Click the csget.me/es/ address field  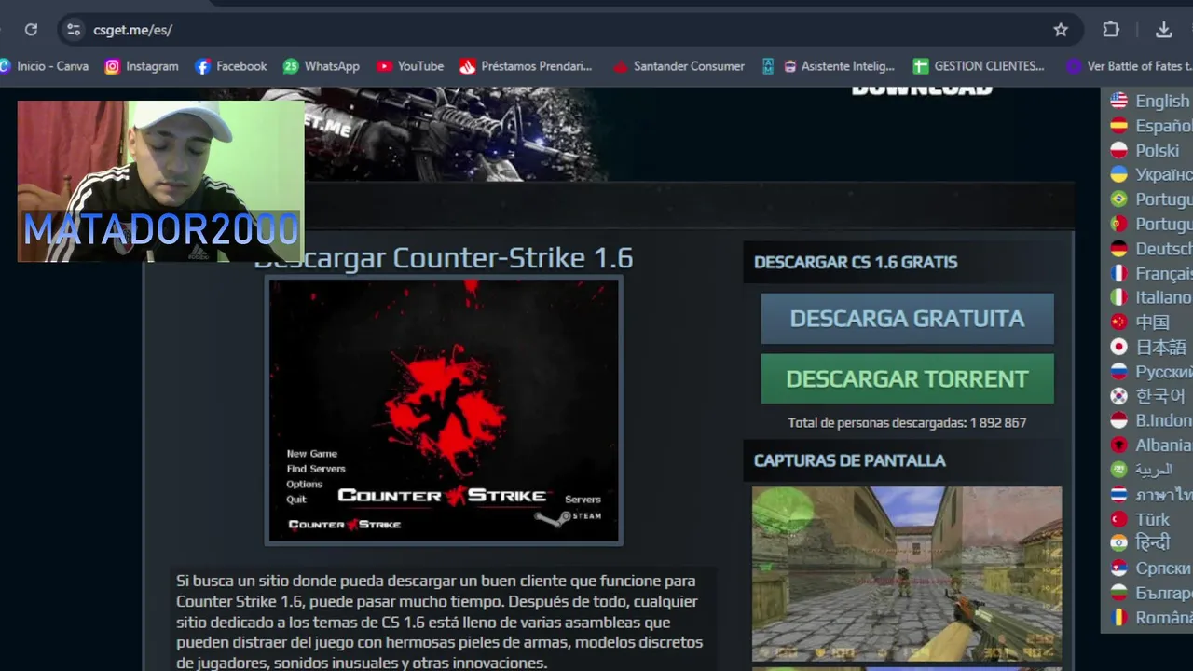[569, 30]
